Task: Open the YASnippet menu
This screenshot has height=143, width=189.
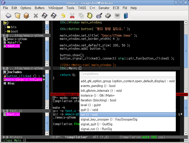Action: [56, 8]
